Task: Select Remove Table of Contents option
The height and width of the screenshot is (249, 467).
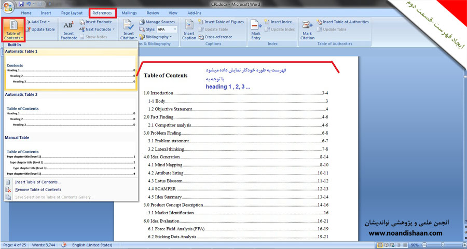Action: [38, 189]
